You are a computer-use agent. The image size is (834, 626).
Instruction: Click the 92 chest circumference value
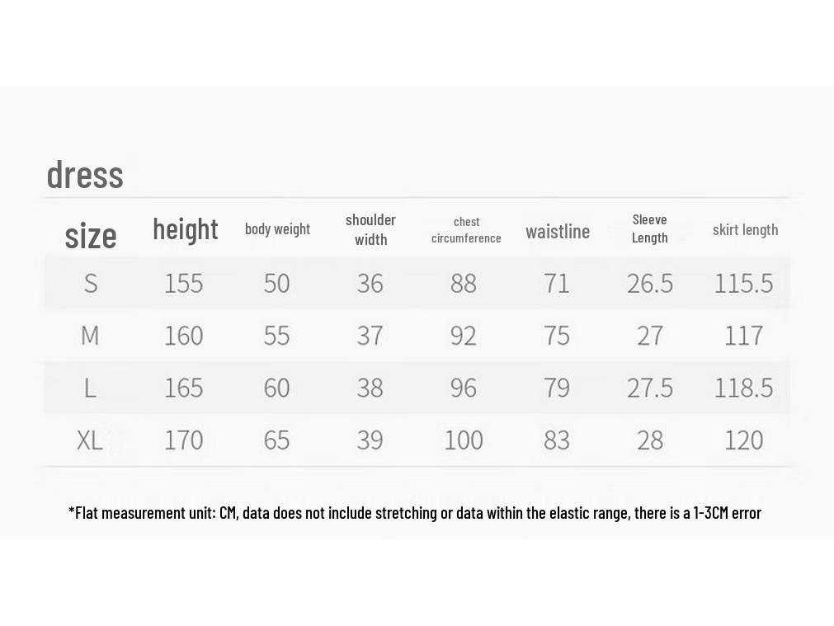(x=464, y=336)
